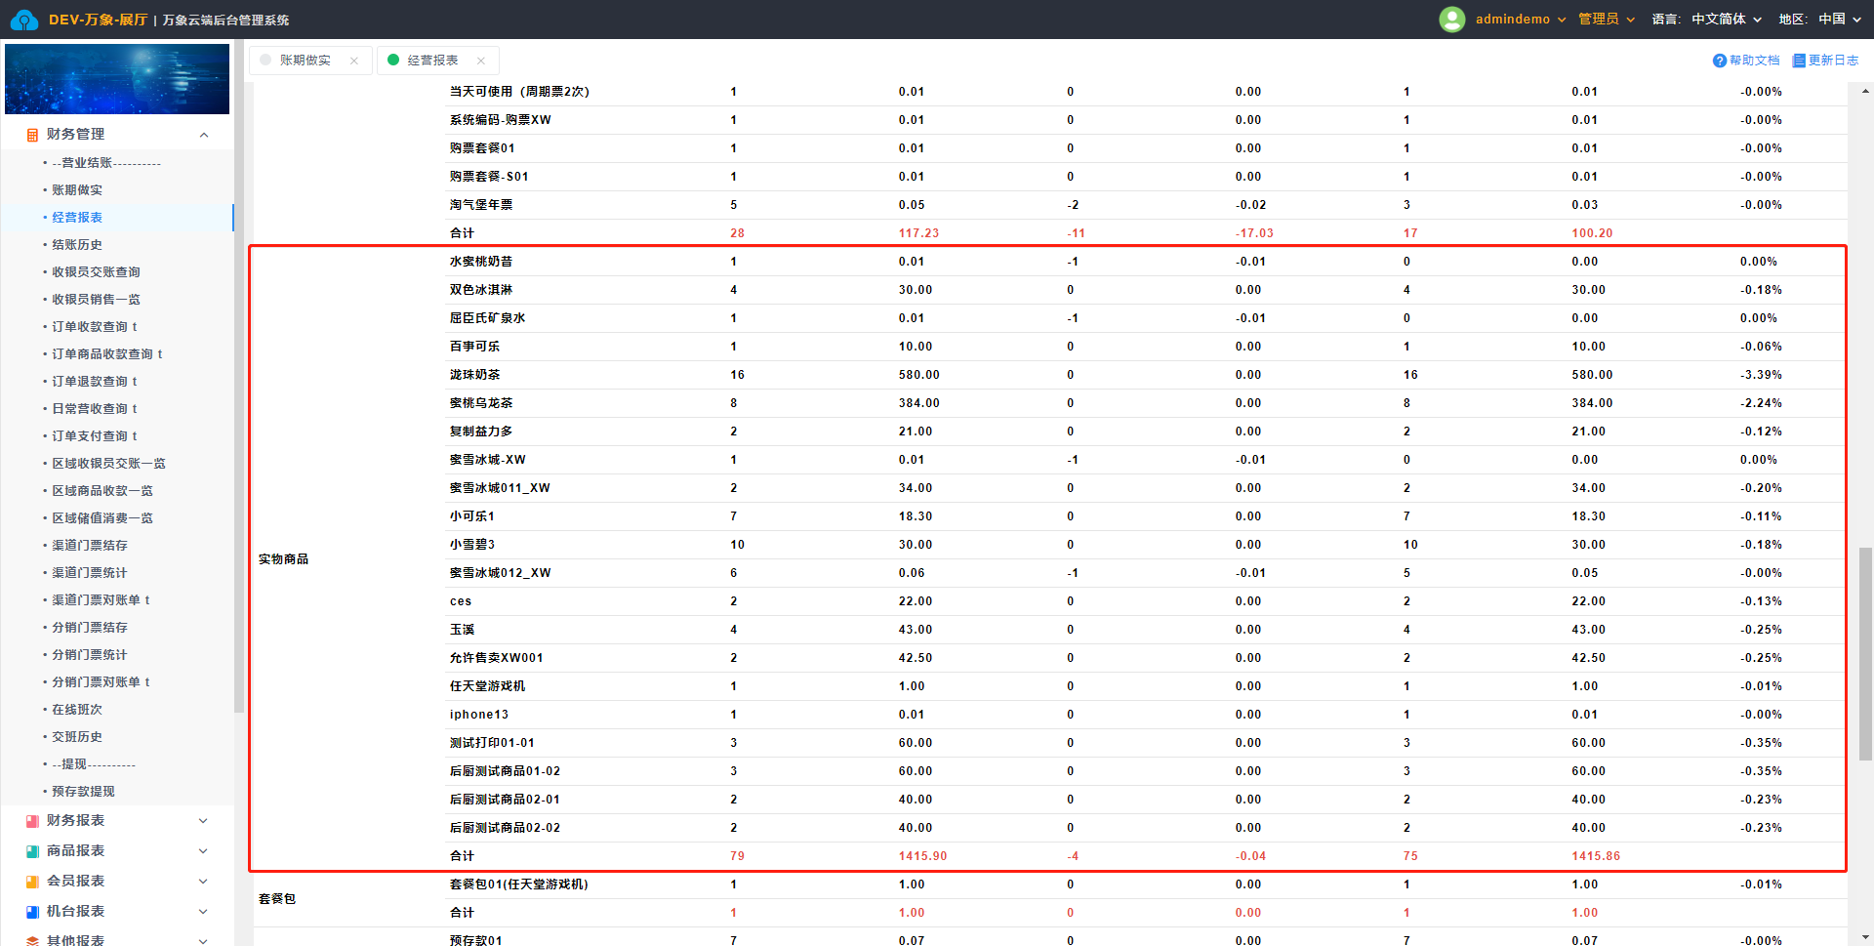Switch to the 经营报表 tab
The image size is (1874, 946).
coord(432,61)
